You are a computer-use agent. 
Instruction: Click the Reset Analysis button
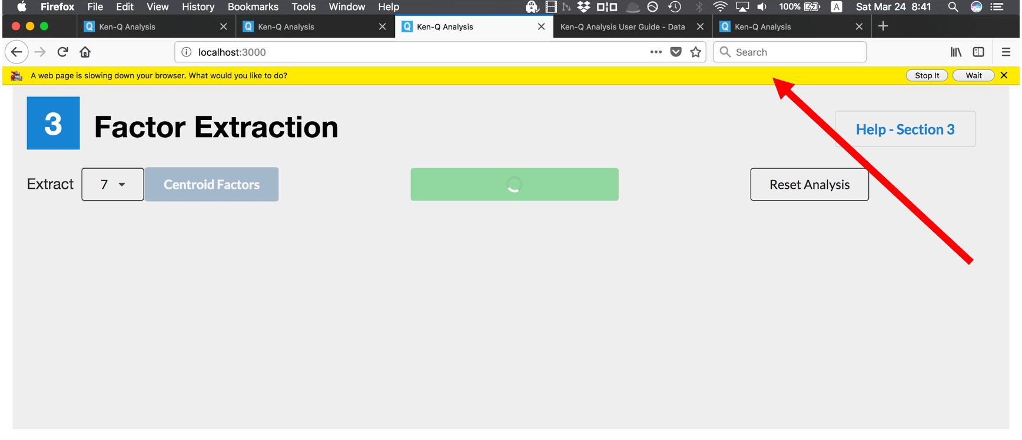click(809, 184)
